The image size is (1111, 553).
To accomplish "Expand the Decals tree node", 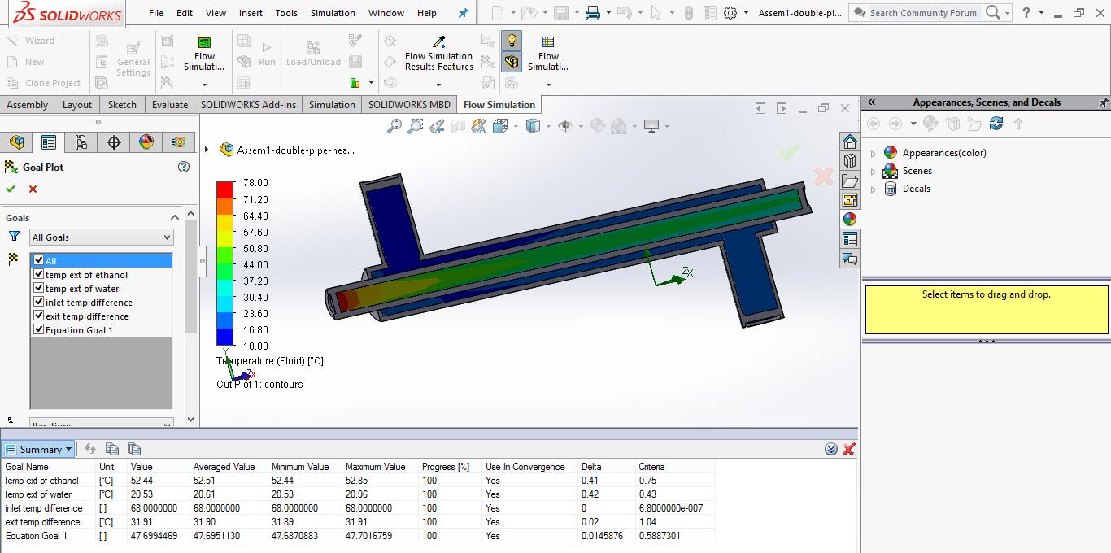I will point(874,189).
